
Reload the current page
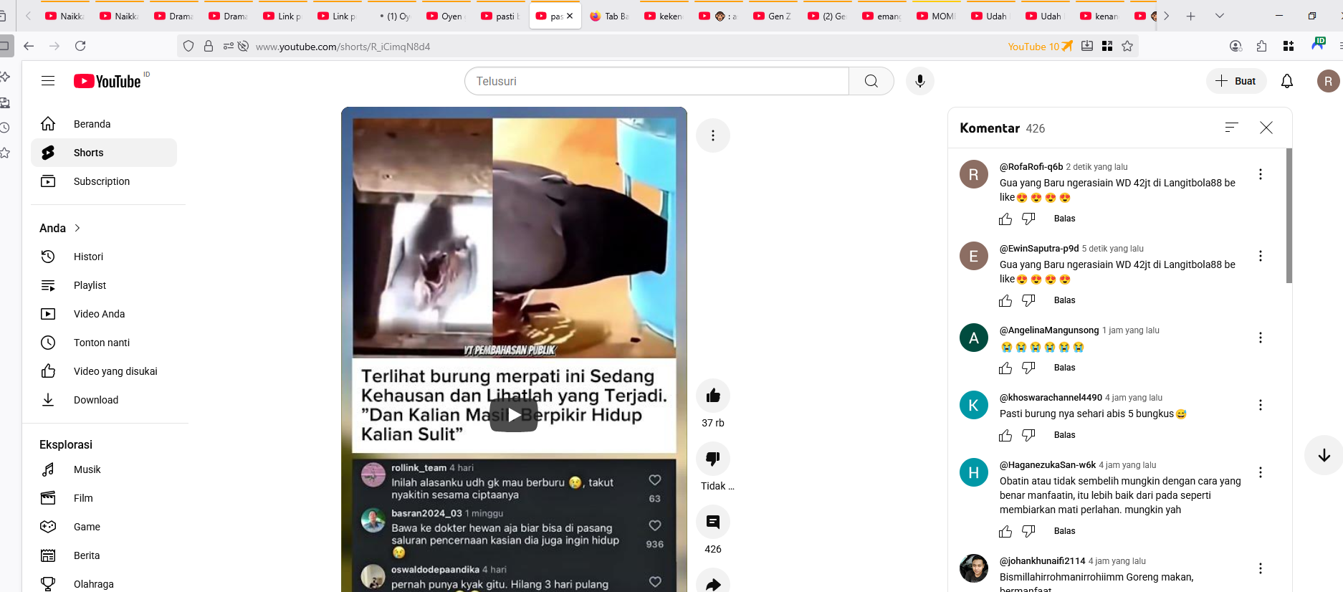pos(80,46)
